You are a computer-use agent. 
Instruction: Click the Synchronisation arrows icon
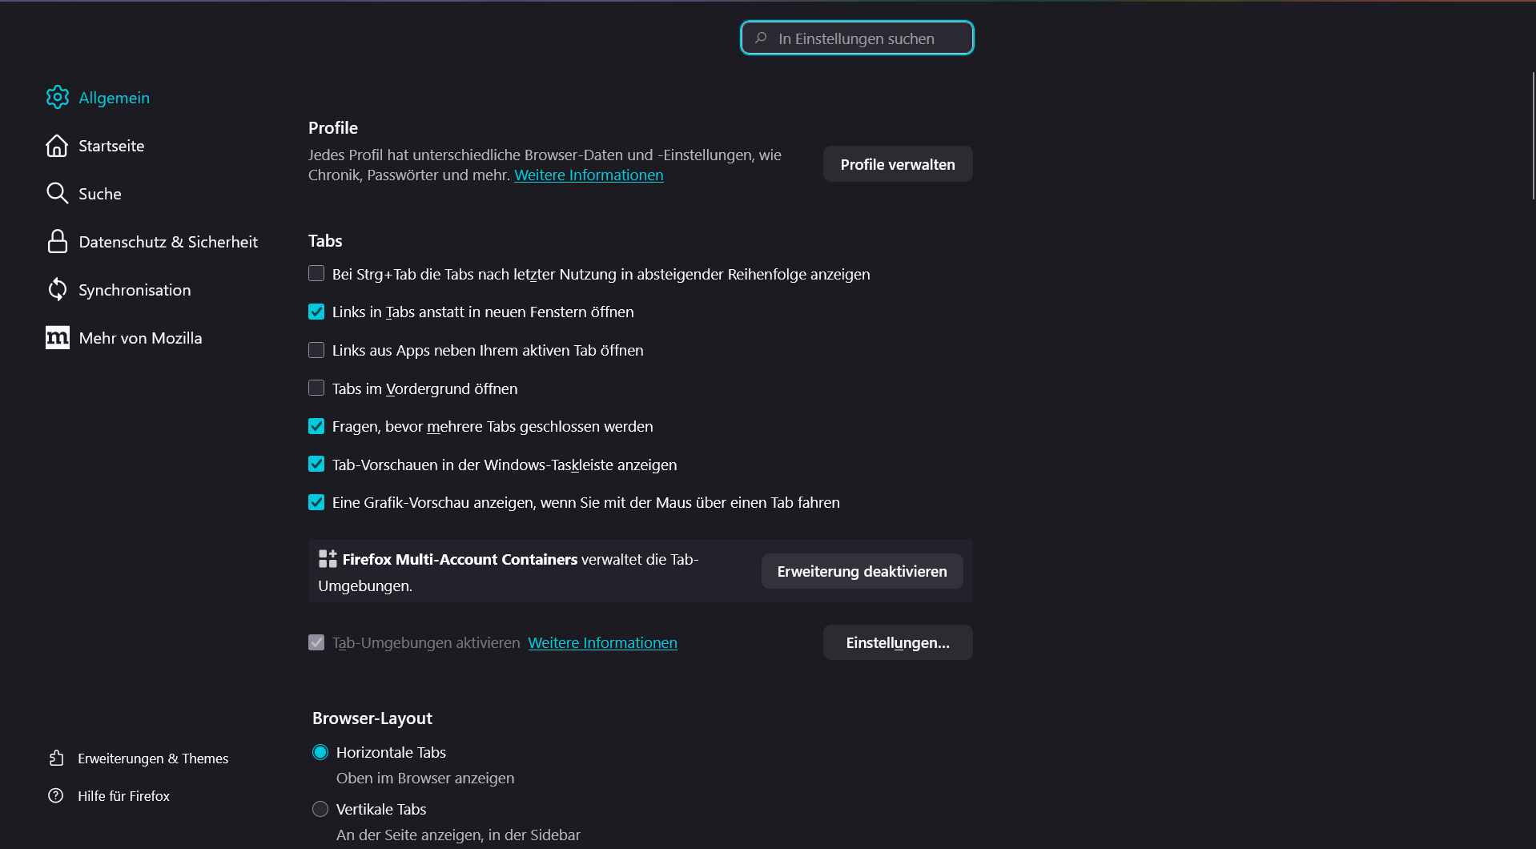(57, 290)
